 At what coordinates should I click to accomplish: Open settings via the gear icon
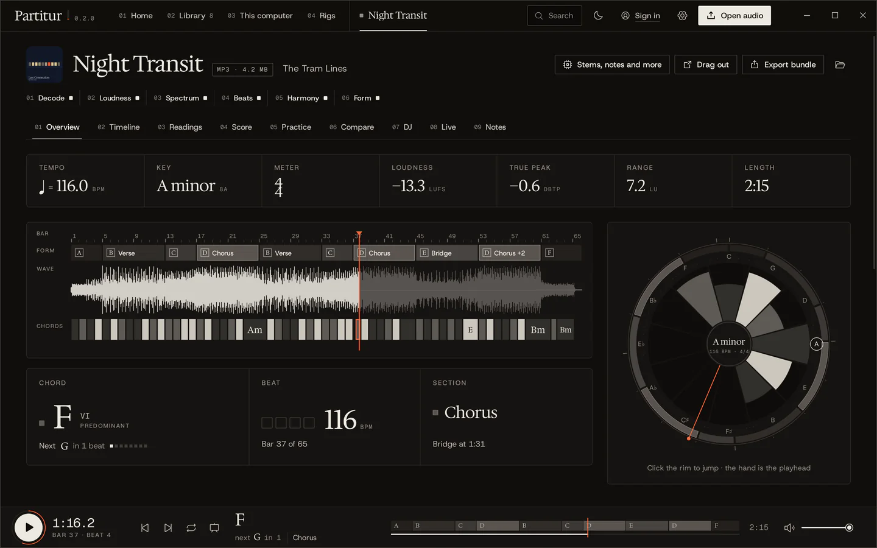[682, 16]
